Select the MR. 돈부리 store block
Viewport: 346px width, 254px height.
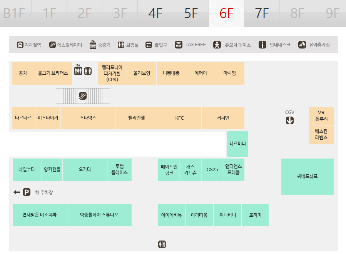pos(321,116)
